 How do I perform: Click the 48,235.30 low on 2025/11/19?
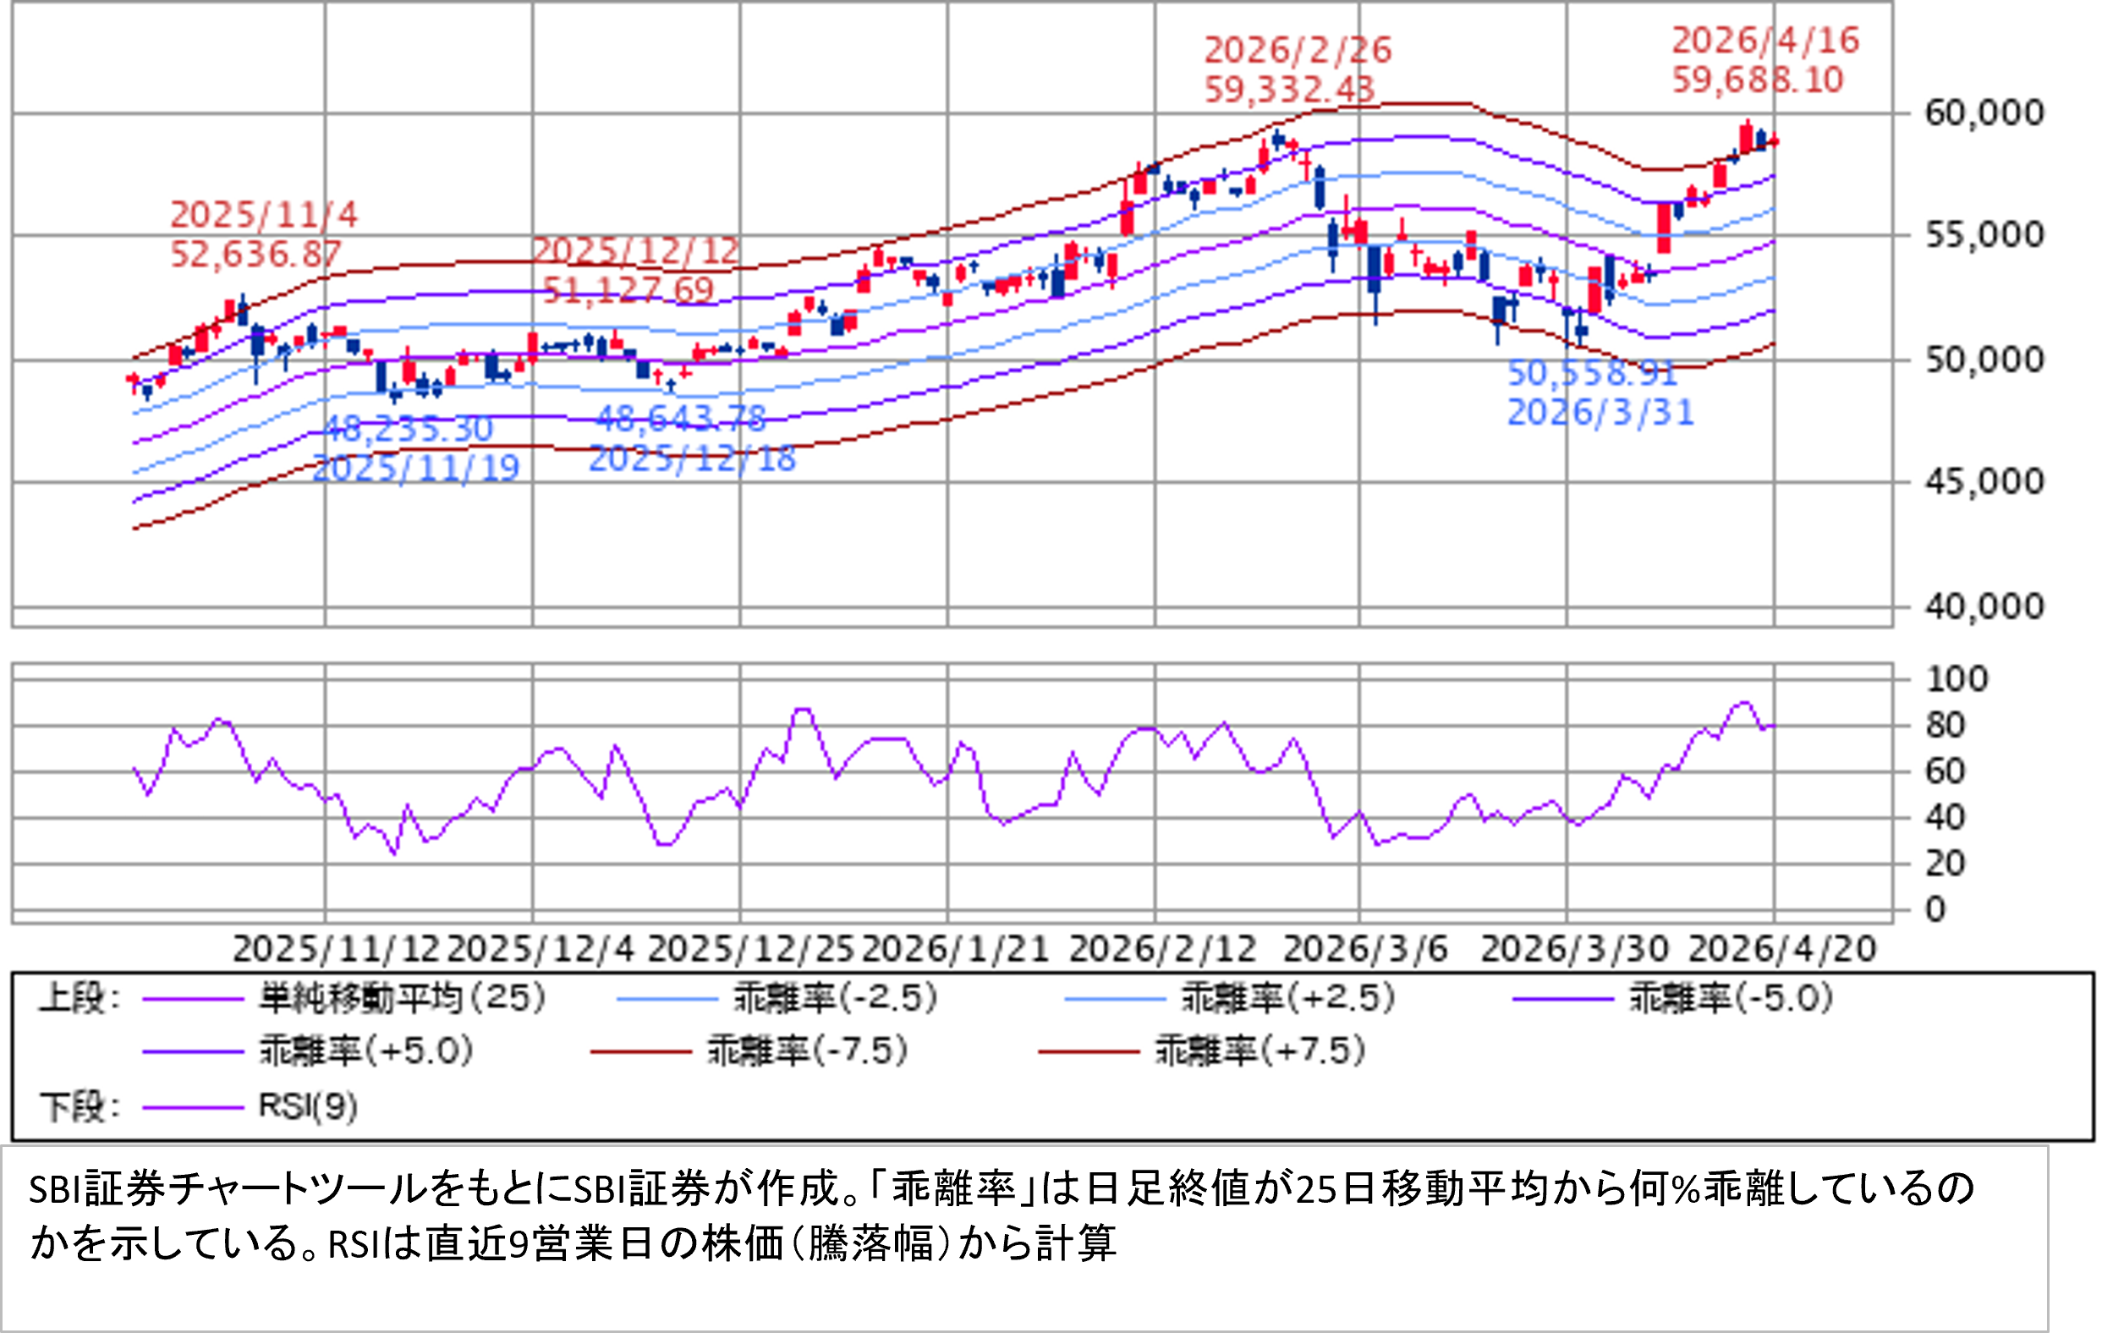pos(408,430)
